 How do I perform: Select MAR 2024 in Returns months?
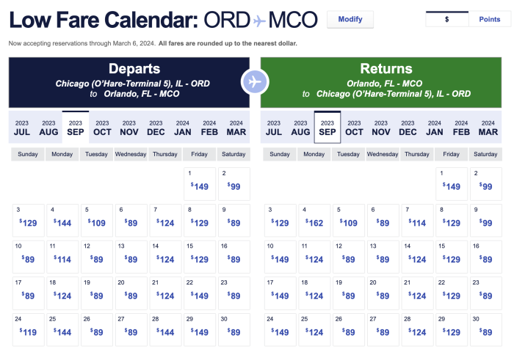tap(488, 128)
